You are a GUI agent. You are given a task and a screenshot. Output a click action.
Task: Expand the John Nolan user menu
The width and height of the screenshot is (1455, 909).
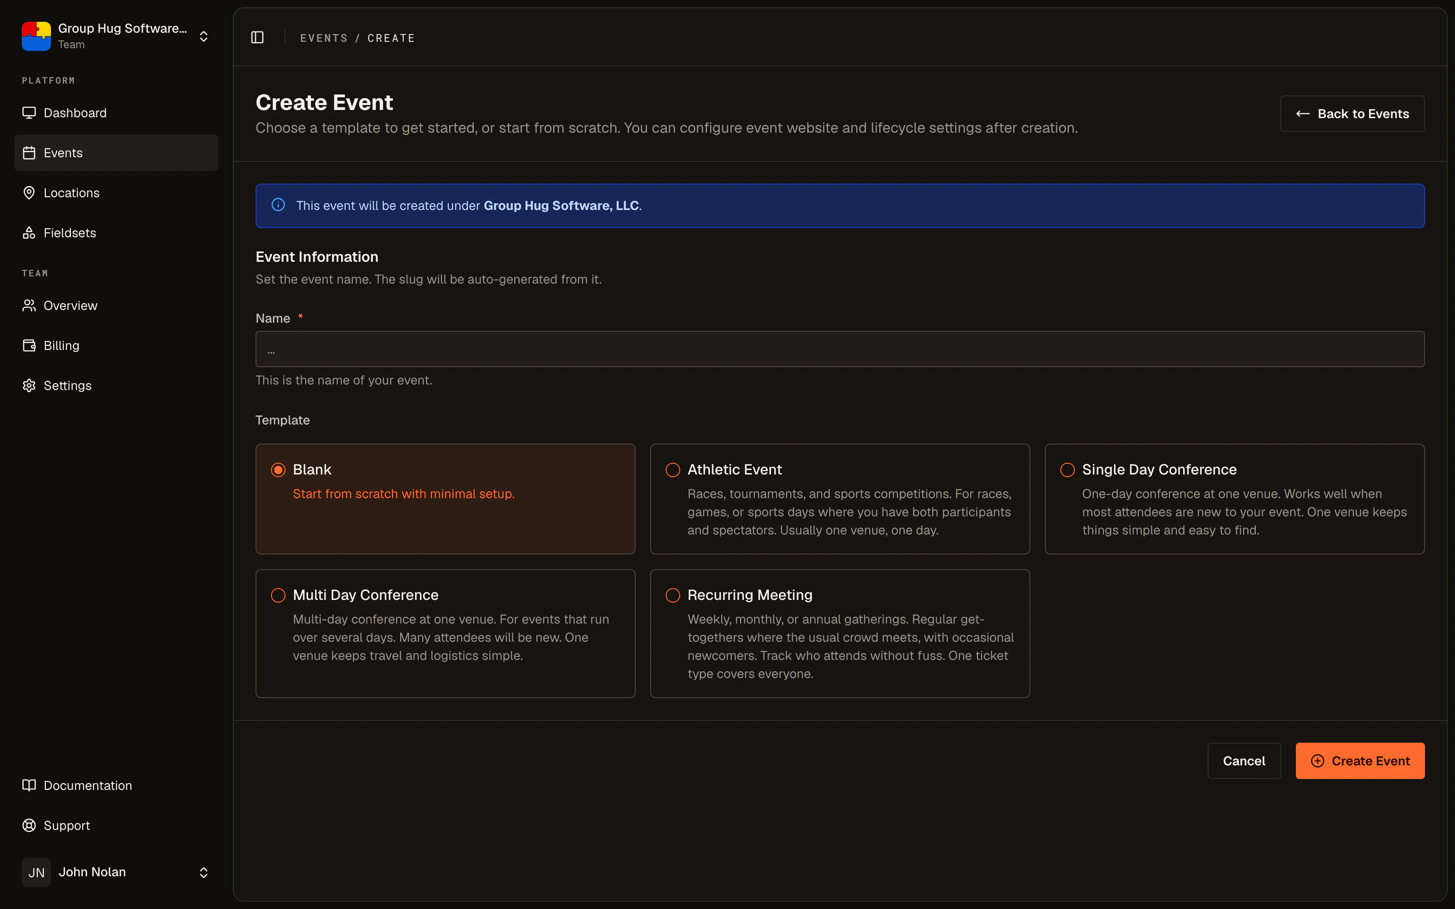click(x=204, y=872)
